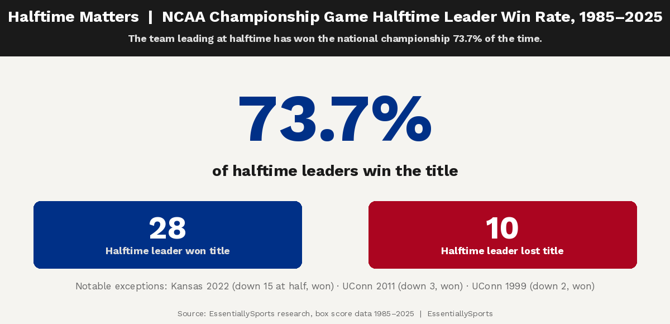
Task: Click the "Source:" label in the footer
Action: [x=192, y=314]
